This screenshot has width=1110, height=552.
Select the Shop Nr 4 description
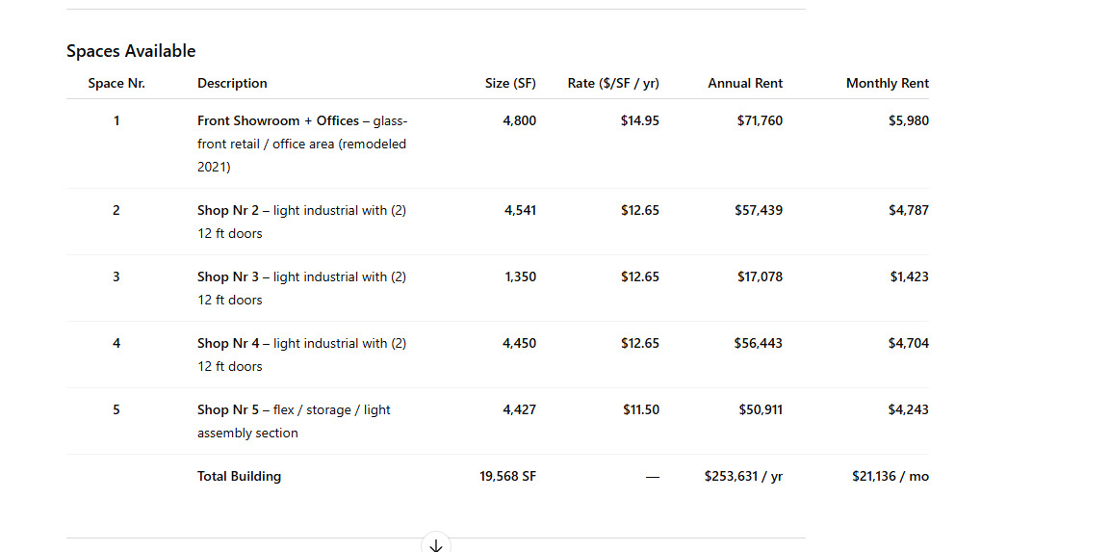302,355
